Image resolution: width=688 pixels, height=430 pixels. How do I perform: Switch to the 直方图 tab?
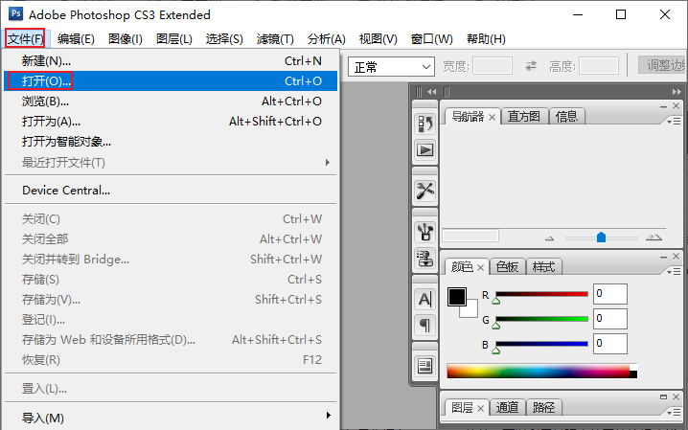(x=524, y=117)
